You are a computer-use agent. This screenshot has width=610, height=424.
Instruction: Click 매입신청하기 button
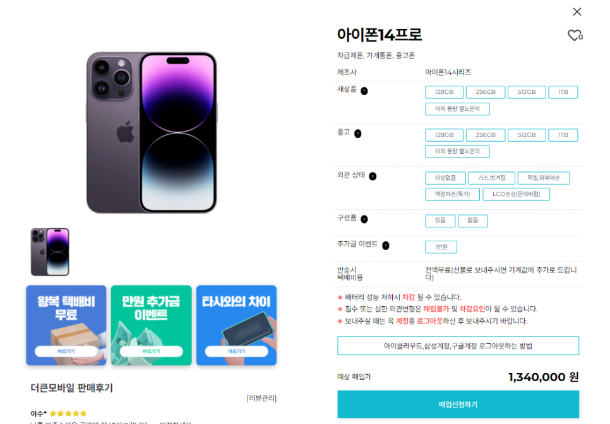[458, 404]
